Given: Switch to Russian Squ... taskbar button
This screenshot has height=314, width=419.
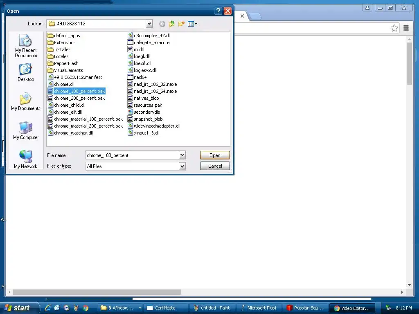Looking at the screenshot, I should [305, 308].
